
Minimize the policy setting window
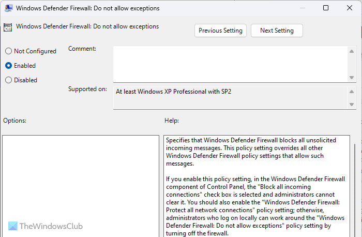pyautogui.click(x=301, y=8)
